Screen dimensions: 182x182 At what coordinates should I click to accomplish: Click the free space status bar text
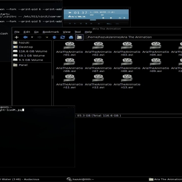99,116
